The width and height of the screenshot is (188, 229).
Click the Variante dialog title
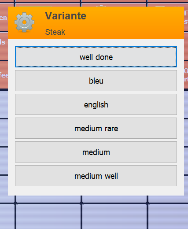tap(66, 16)
